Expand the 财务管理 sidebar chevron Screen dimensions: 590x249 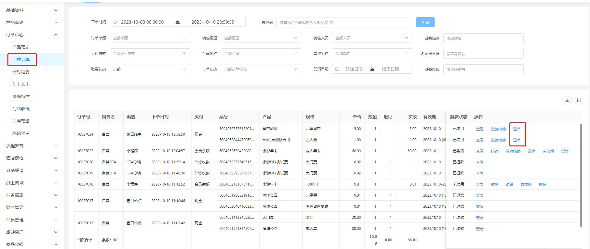pyautogui.click(x=56, y=207)
